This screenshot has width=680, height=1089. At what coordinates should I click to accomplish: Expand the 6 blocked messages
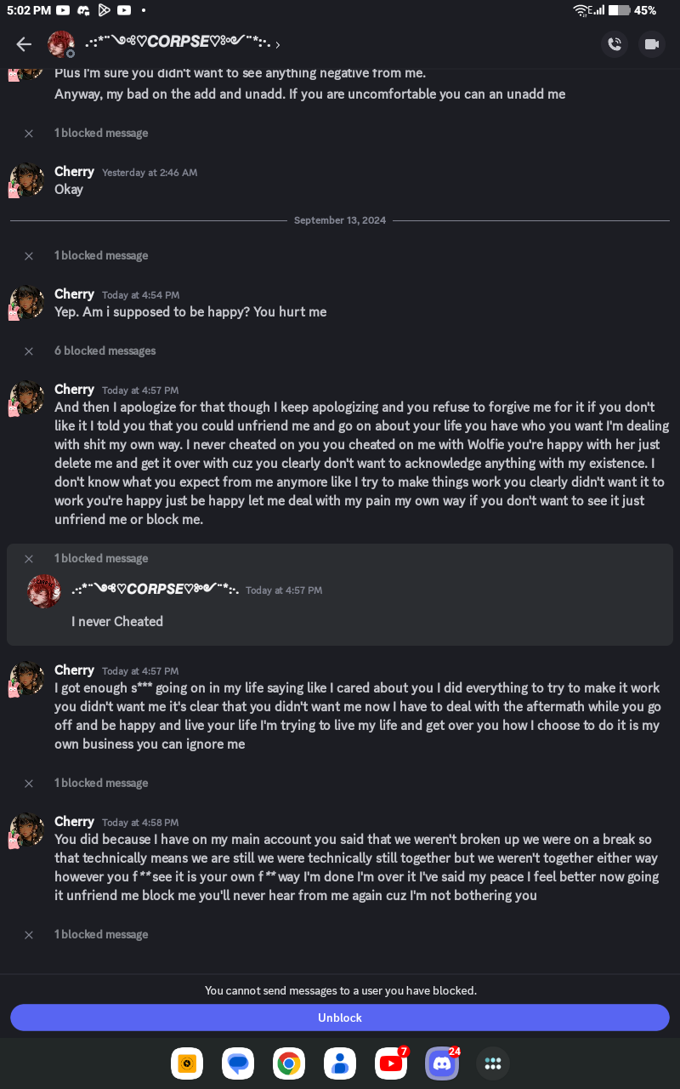105,351
